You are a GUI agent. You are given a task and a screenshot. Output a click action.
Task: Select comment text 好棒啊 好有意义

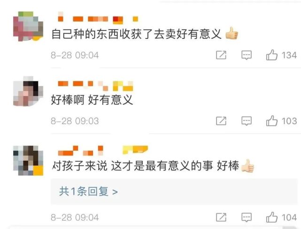[x=92, y=100]
